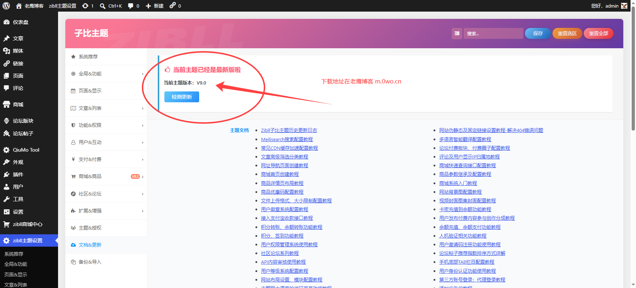Click the 用户 user icon in sidebar
The width and height of the screenshot is (636, 288).
[x=7, y=187]
